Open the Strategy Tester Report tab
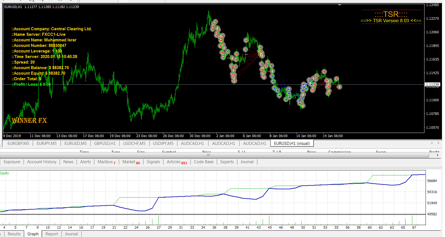Viewport: 445px width, 237px height. [52, 234]
